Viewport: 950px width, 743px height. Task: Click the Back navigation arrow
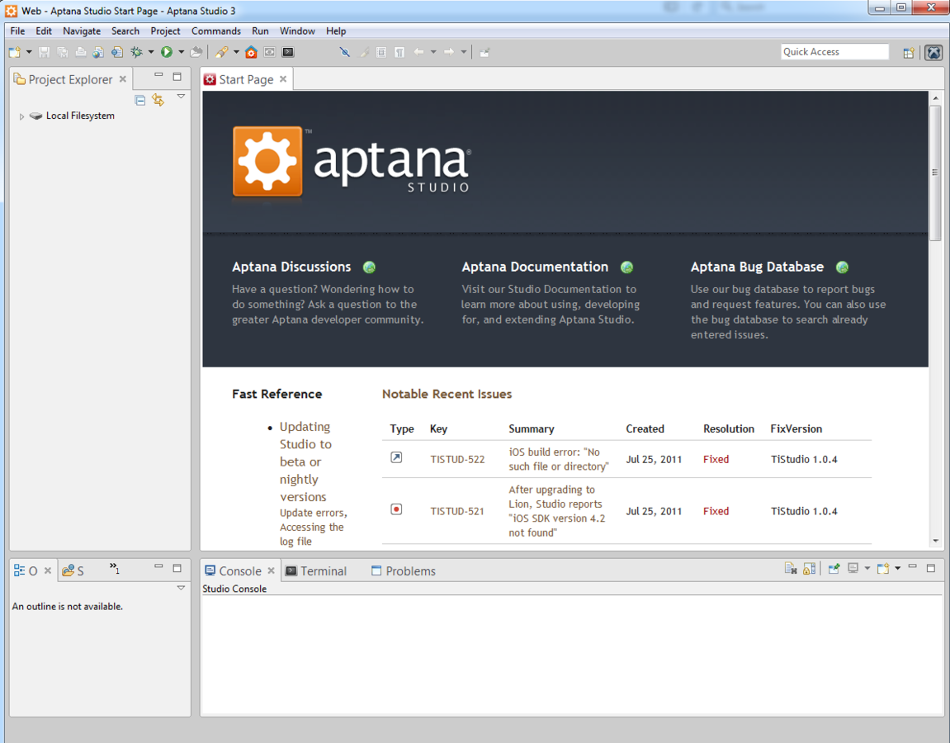tap(418, 52)
